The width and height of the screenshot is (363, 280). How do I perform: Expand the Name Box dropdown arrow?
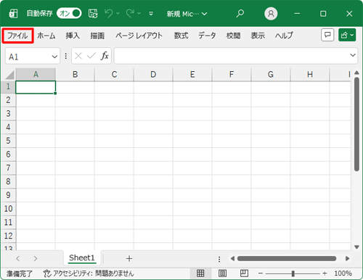tap(54, 57)
